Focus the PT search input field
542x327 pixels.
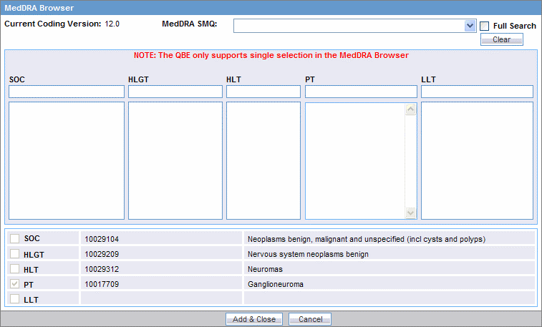click(361, 92)
